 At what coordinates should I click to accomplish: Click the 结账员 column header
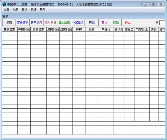(129, 29)
